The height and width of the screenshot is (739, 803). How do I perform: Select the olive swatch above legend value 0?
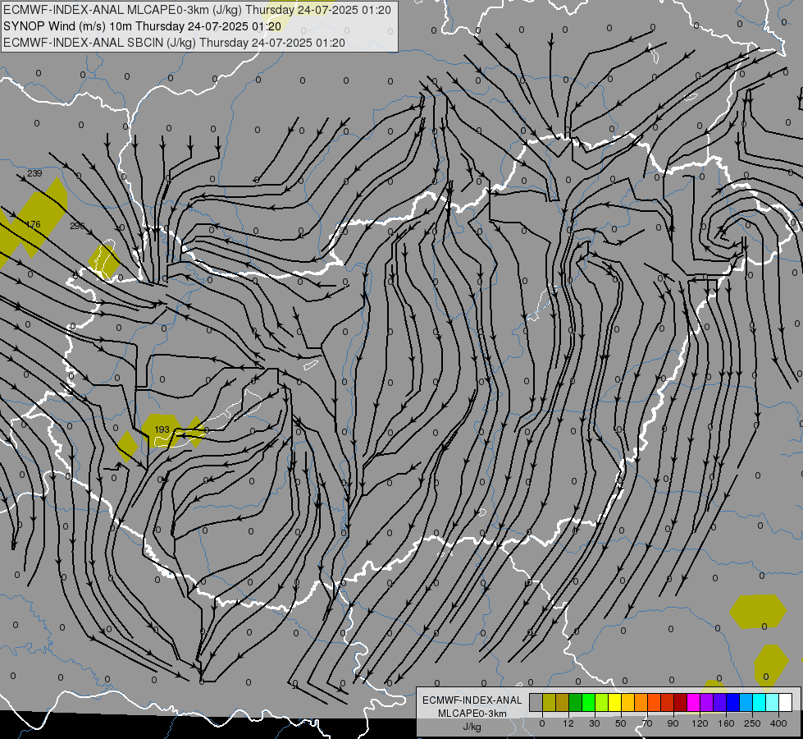(550, 703)
